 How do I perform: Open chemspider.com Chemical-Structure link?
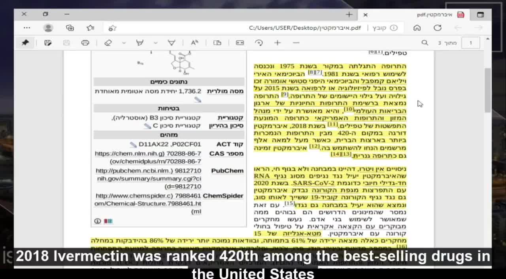(x=148, y=204)
